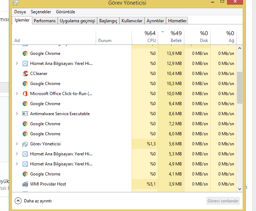The width and height of the screenshot is (256, 211).
Task: Expand Hizmet Ana Bilgisayarı 5,3 MB row
Action: point(17,154)
